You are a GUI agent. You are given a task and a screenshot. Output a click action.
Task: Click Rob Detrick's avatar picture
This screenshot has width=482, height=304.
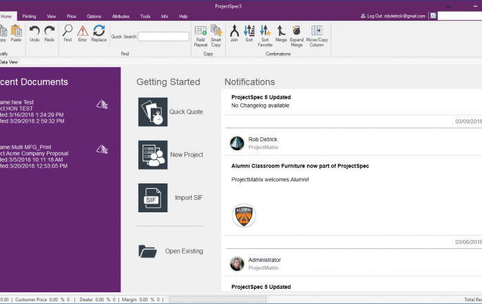237,143
